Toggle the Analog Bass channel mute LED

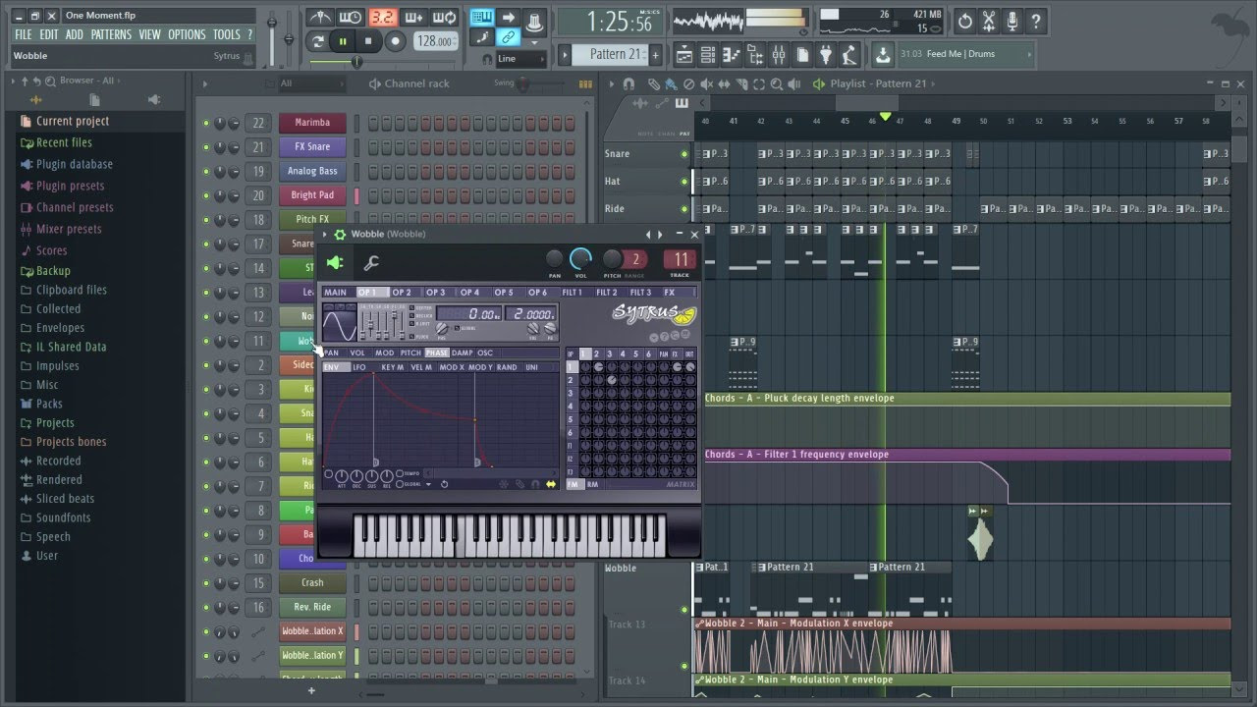(x=206, y=171)
